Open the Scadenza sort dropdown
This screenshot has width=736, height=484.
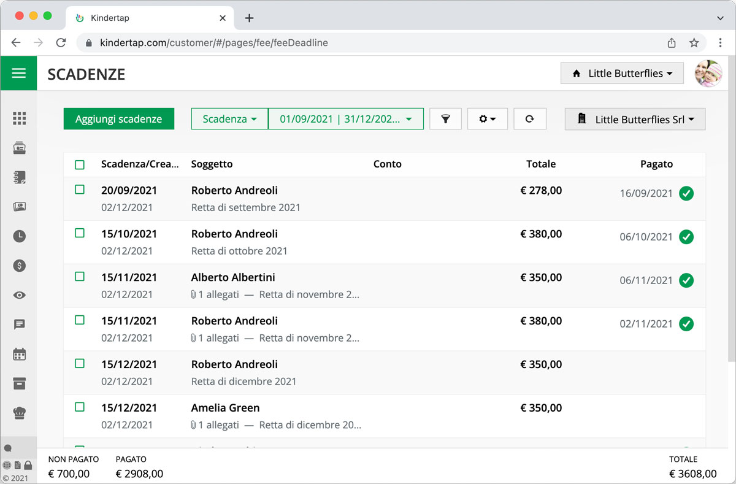point(229,118)
